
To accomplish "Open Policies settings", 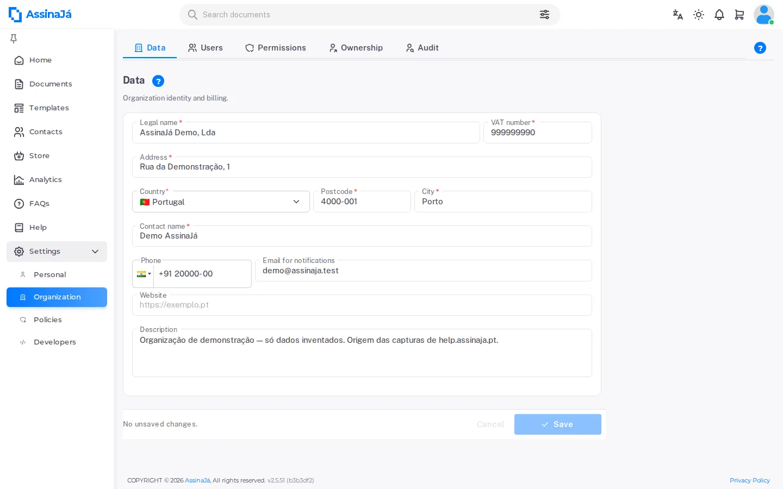I will 57,320.
